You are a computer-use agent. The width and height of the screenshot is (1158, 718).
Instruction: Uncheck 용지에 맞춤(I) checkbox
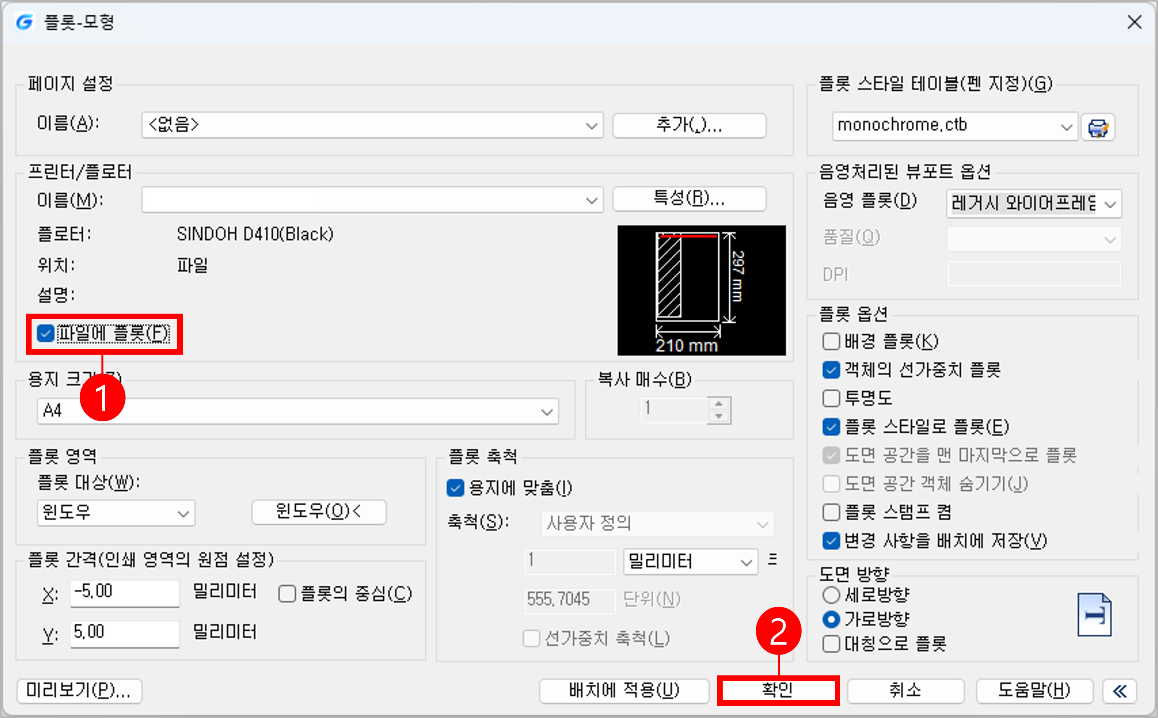455,488
